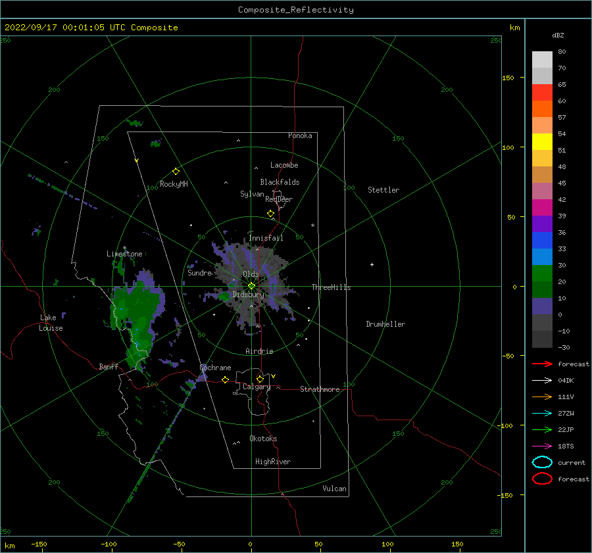Click the yellow radar site marker at map center
Image resolution: width=592 pixels, height=553 pixels.
tap(251, 286)
